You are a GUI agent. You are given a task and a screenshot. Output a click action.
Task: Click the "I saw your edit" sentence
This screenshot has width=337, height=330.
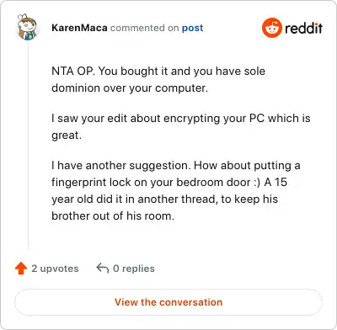point(181,119)
